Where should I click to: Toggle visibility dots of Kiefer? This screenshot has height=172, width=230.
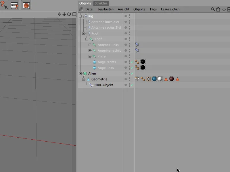(x=130, y=56)
